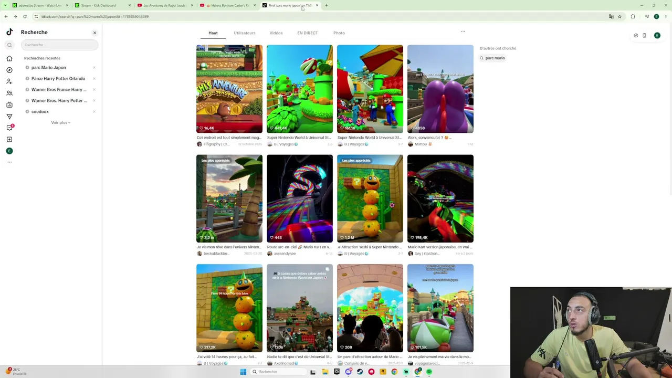
Task: Open the 'Alors, convaincu(e) ?' video thumbnail
Action: pos(440,89)
